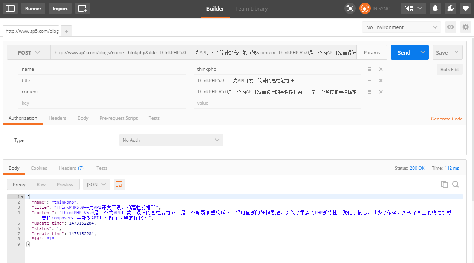Viewport: 474px width, 263px height.
Task: Open the No Auth type dropdown
Action: (171, 140)
